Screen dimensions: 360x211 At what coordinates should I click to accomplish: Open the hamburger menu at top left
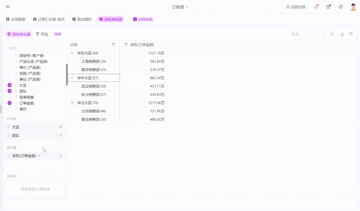tap(6, 7)
